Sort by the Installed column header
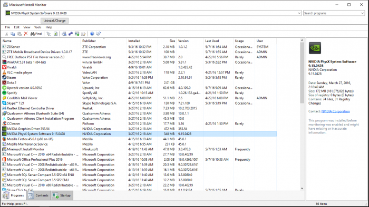Image resolution: width=369 pixels, height=207 pixels. [x=142, y=41]
